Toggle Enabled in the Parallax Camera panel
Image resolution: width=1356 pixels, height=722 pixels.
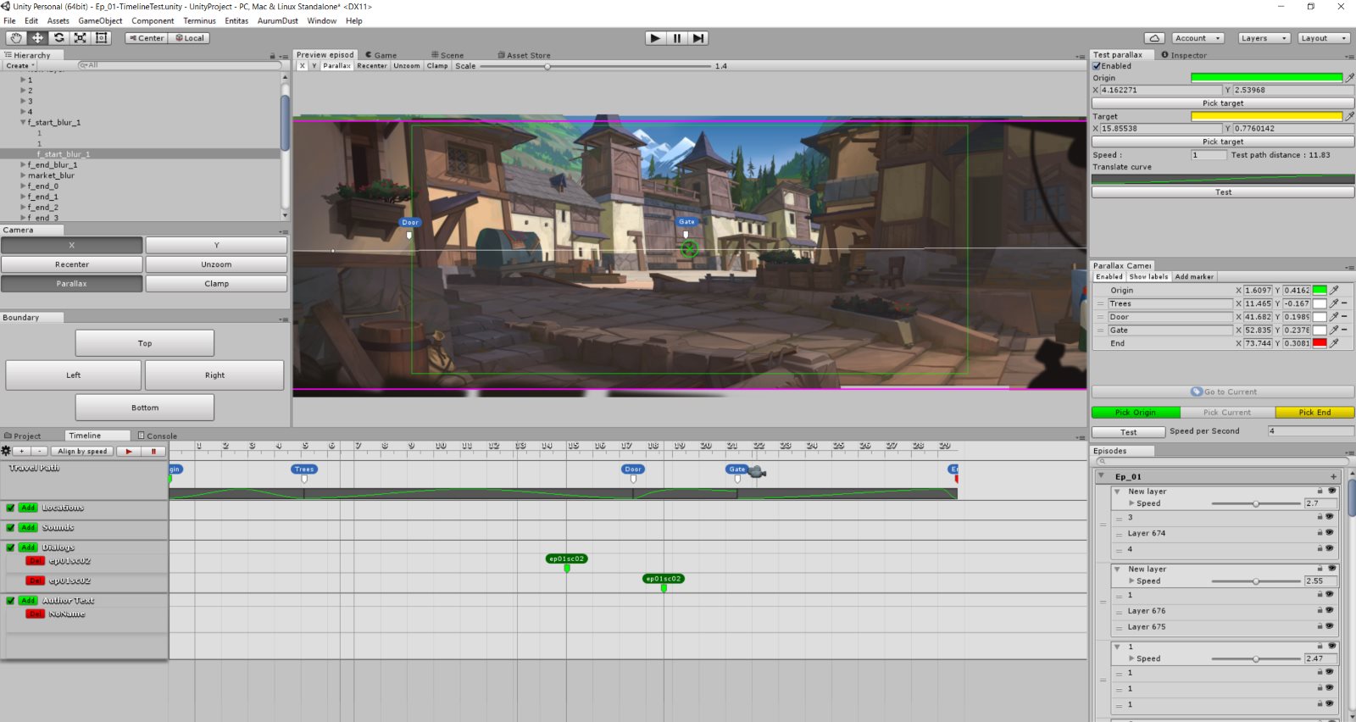pyautogui.click(x=1109, y=277)
